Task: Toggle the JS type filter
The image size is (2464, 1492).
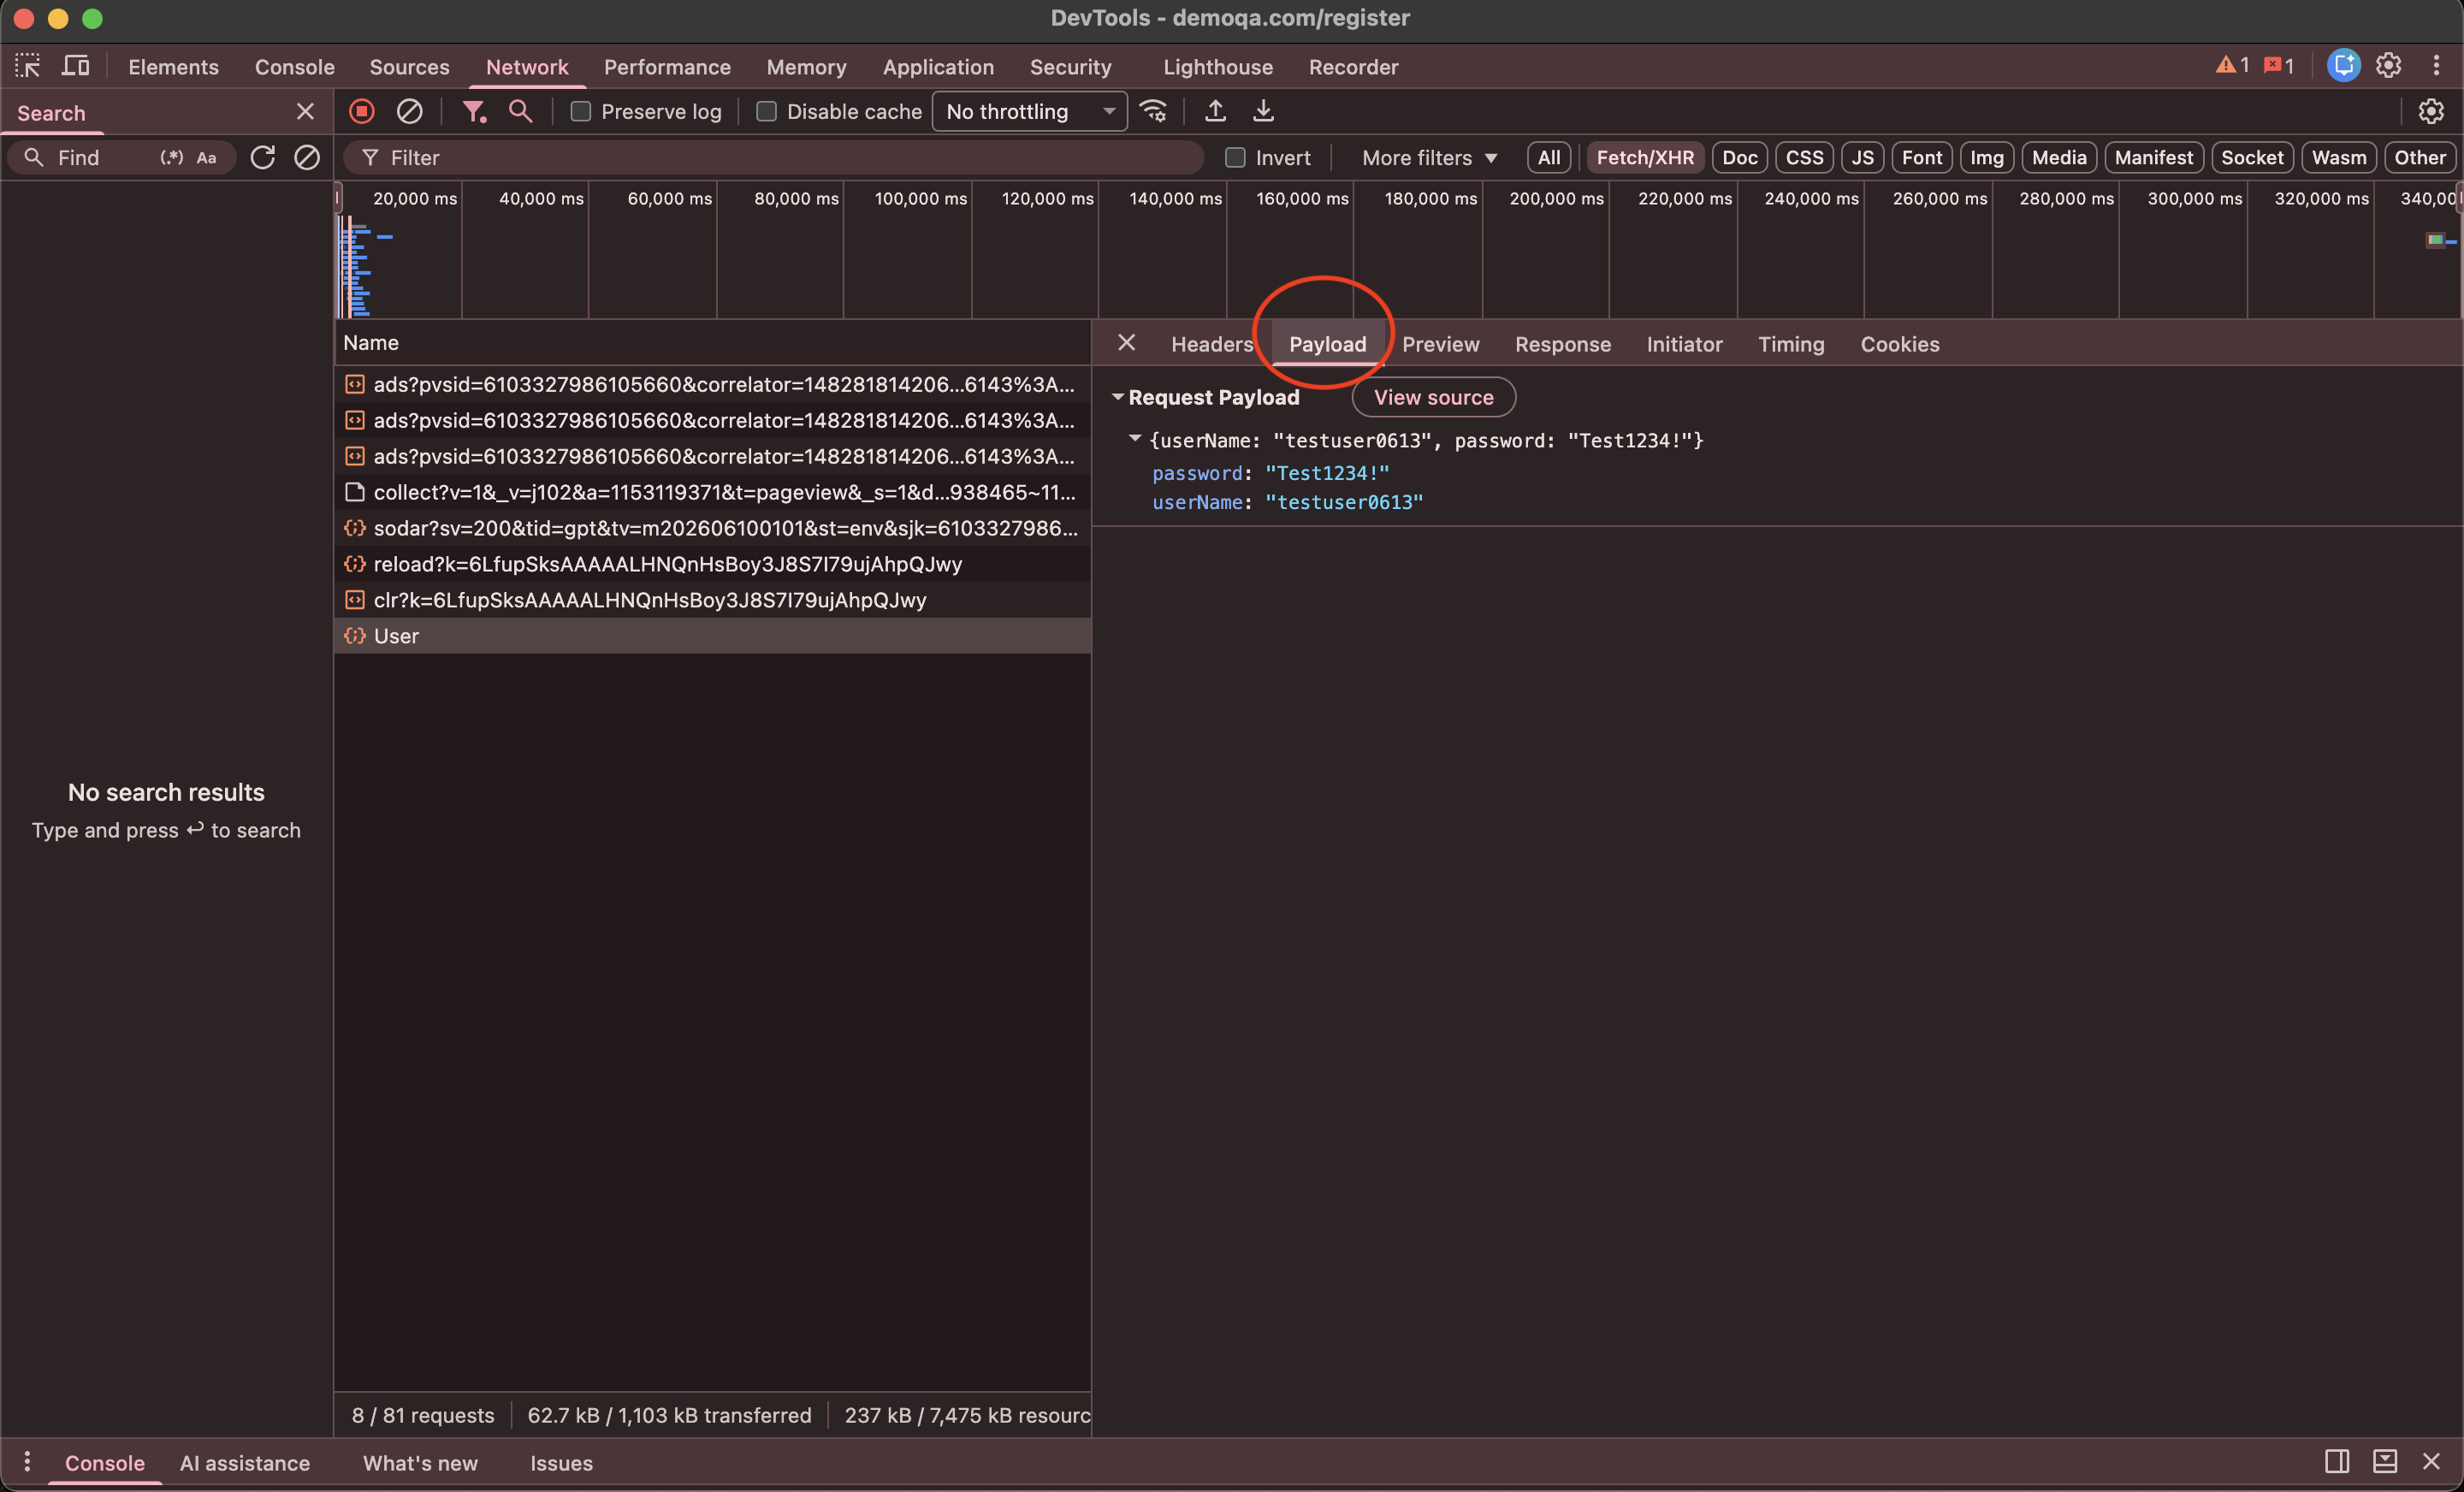Action: tap(1862, 157)
